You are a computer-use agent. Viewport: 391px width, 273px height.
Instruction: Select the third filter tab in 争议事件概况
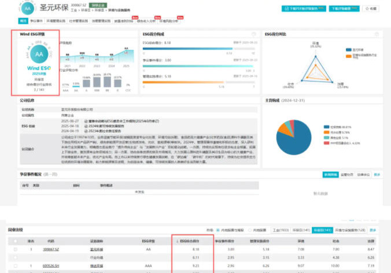click(363, 175)
